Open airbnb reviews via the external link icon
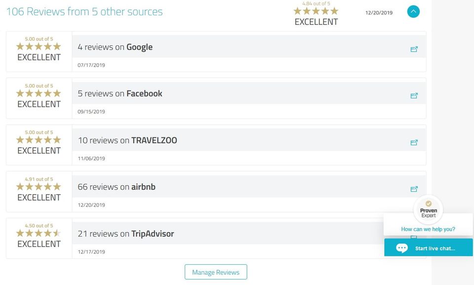Image resolution: width=474 pixels, height=285 pixels. click(415, 189)
